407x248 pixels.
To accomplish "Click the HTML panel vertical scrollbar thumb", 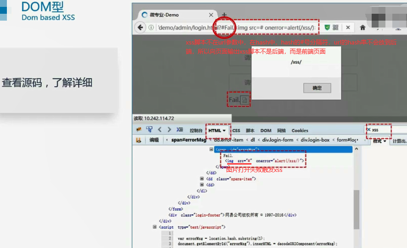I will pos(357,209).
